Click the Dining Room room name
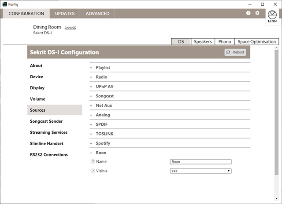 tap(47, 27)
